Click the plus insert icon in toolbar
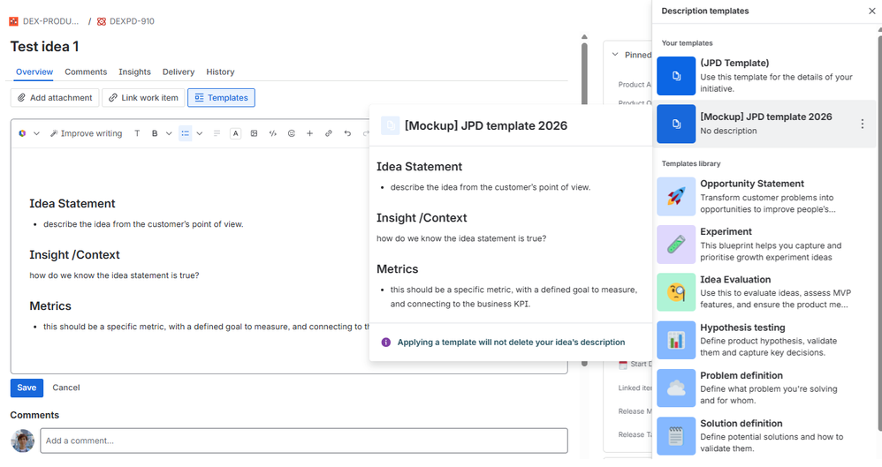The image size is (882, 467). coord(310,133)
